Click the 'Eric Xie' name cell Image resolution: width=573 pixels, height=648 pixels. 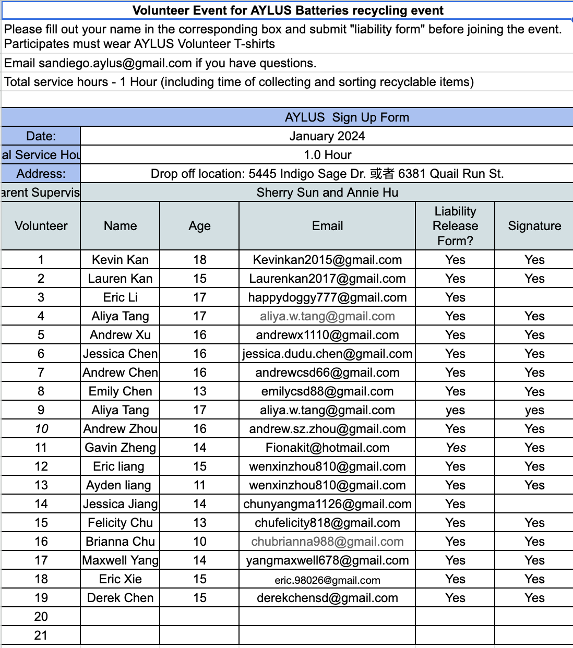(x=121, y=579)
